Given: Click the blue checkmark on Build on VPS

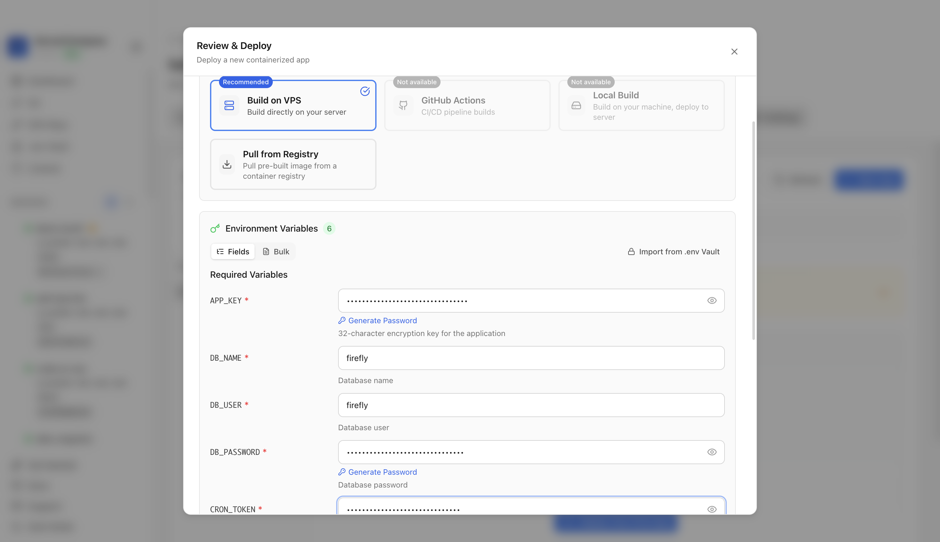Looking at the screenshot, I should 365,91.
